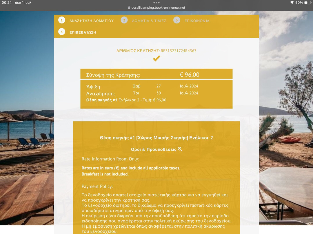Select the ΕΠΙΒΕΒΑΊΩΣΗ step label
Image resolution: width=313 pixels, height=234 pixels.
coord(83,32)
